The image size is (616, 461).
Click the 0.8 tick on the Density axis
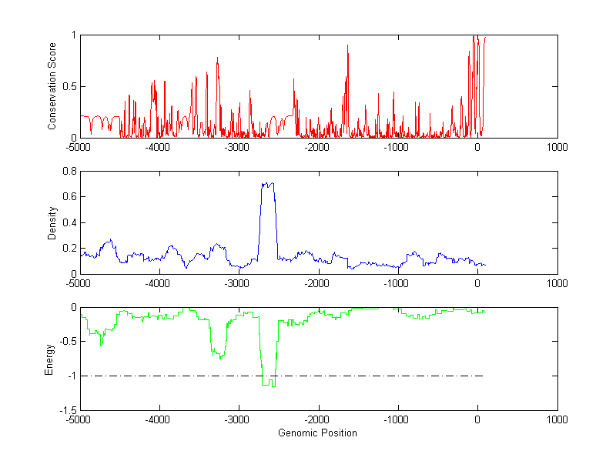pyautogui.click(x=69, y=171)
